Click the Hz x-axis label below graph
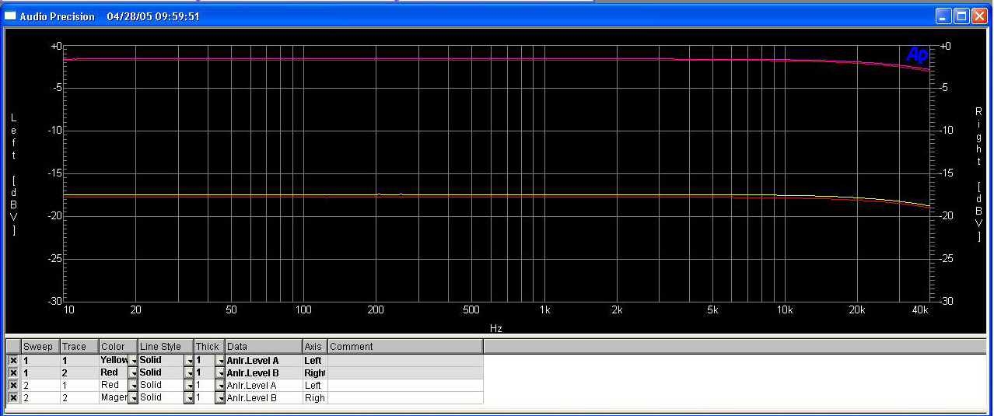Viewport: 994px width, 416px height. tap(496, 328)
